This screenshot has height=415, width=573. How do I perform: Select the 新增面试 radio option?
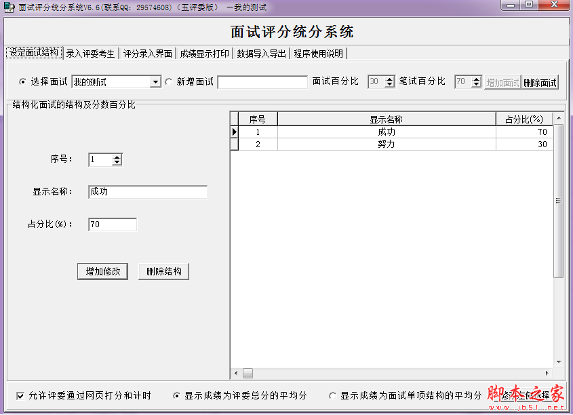tap(170, 81)
